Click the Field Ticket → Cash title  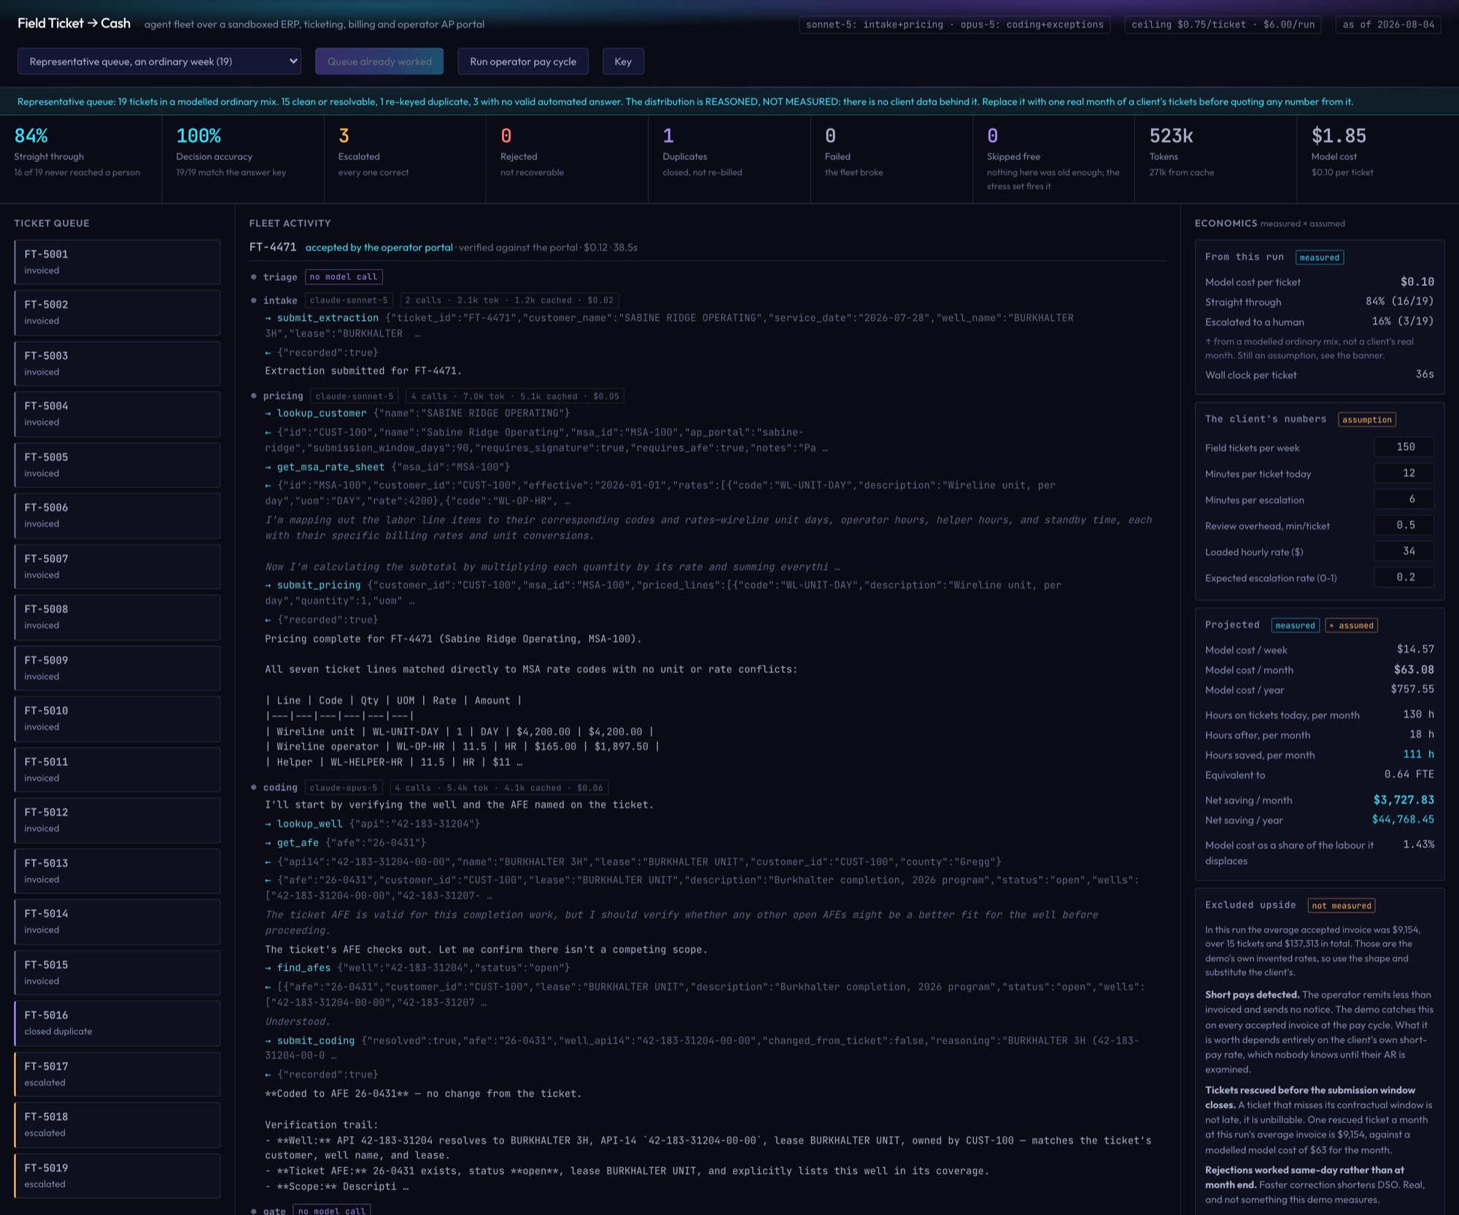(x=74, y=23)
